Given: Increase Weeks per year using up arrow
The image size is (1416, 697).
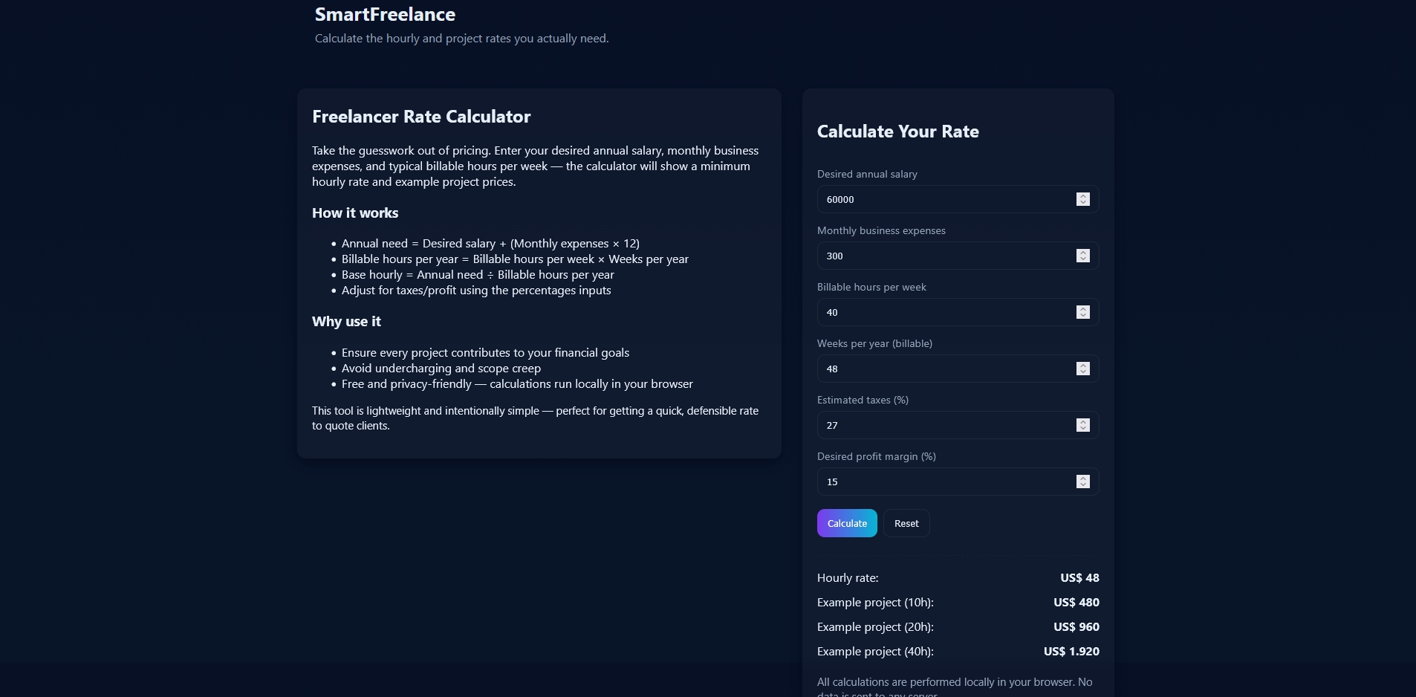Looking at the screenshot, I should click(x=1083, y=366).
